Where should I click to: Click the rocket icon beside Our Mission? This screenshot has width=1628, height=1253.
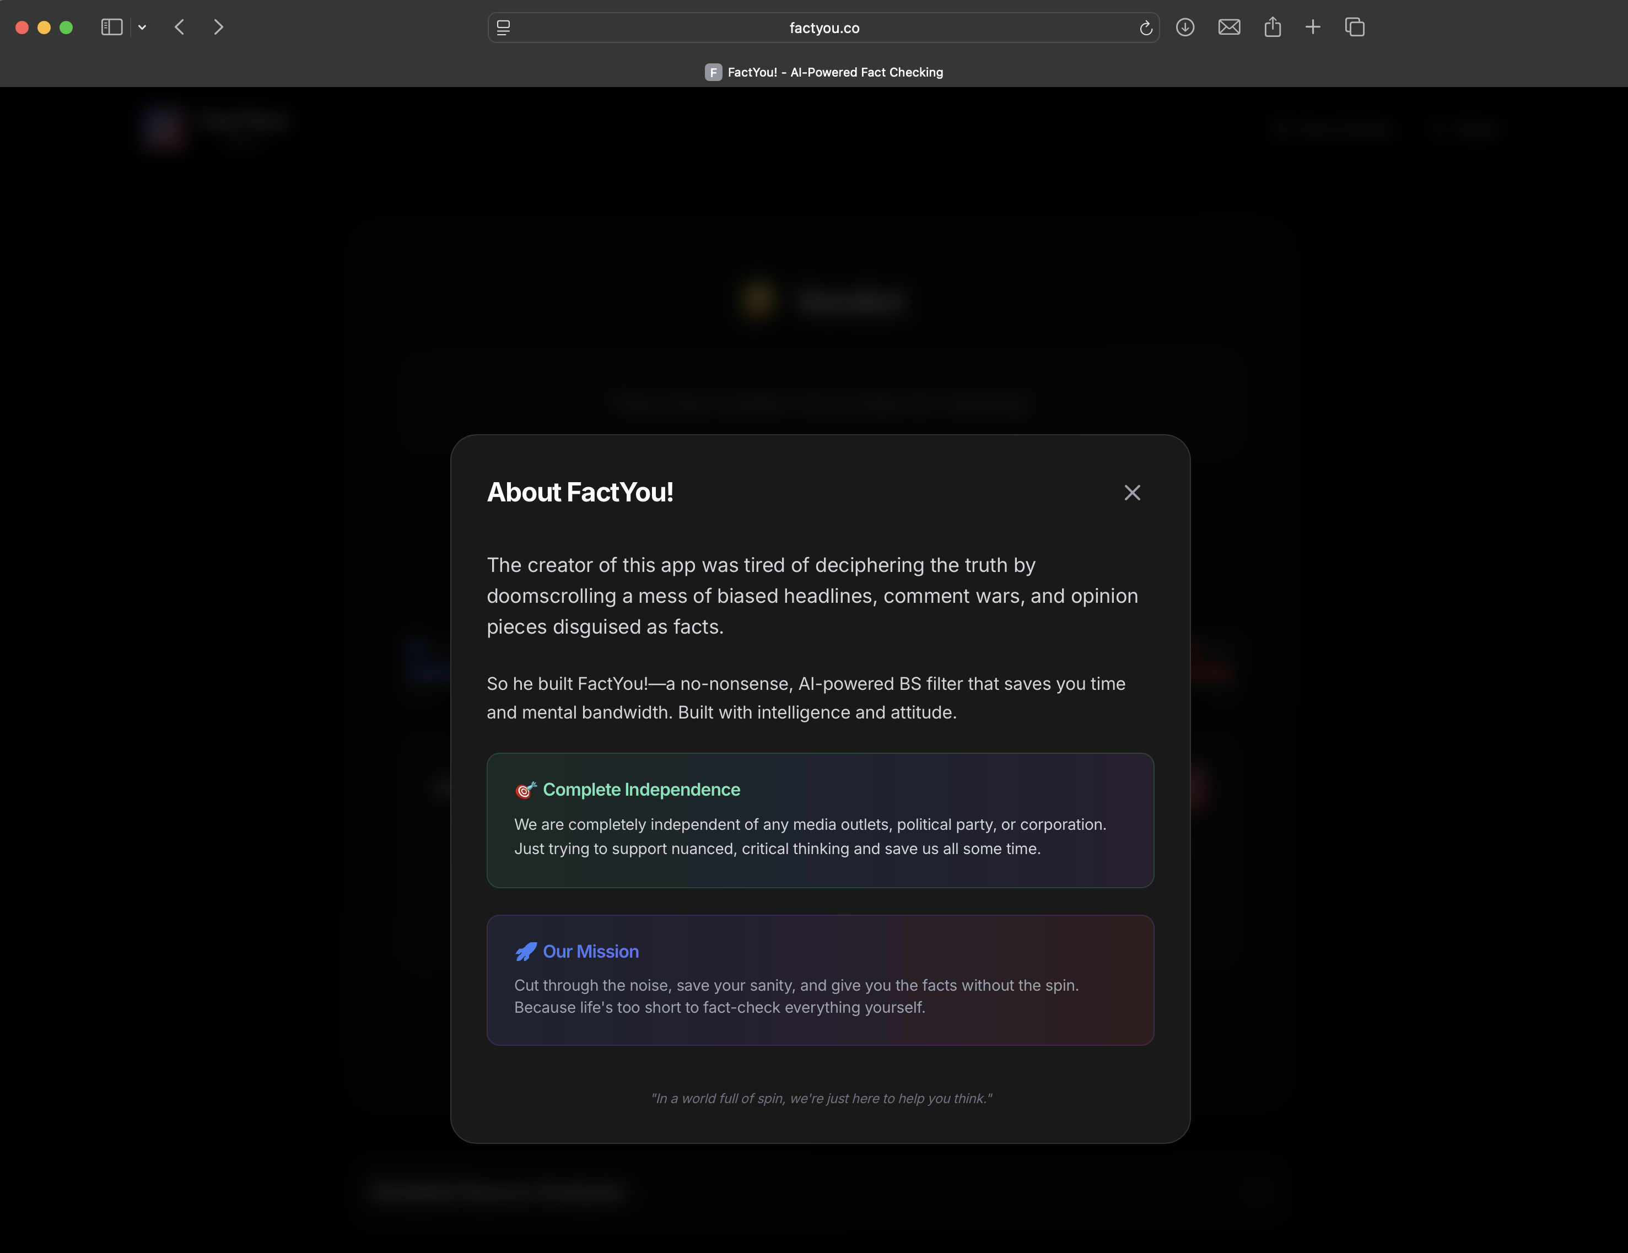[526, 952]
